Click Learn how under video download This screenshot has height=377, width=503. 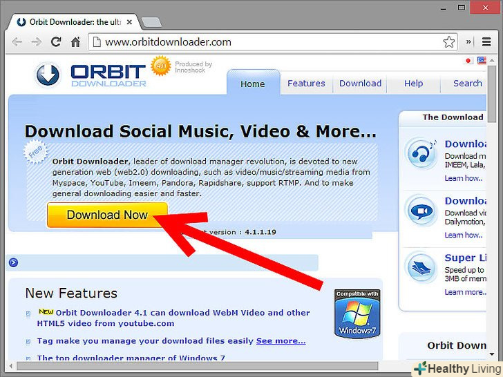pyautogui.click(x=464, y=235)
